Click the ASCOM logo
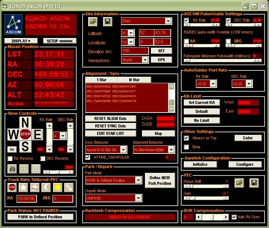Image resolution: width=269 pixels, height=228 pixels. tap(13, 25)
